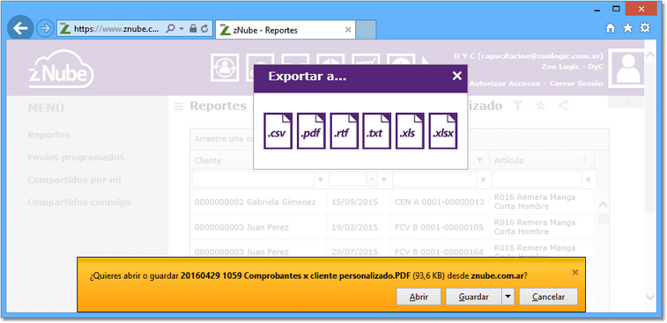View site security lock icon

click(193, 28)
